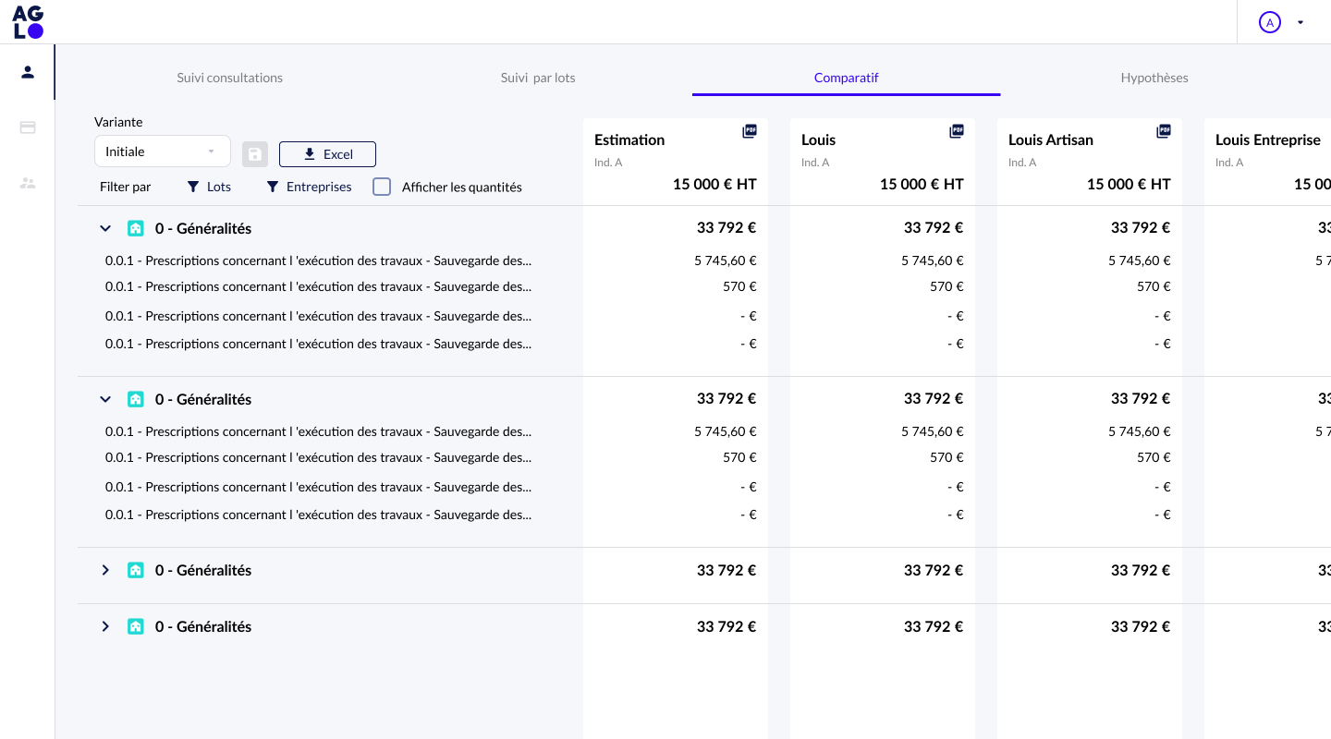Click the disabled save icon button
Image resolution: width=1331 pixels, height=739 pixels.
click(x=255, y=154)
